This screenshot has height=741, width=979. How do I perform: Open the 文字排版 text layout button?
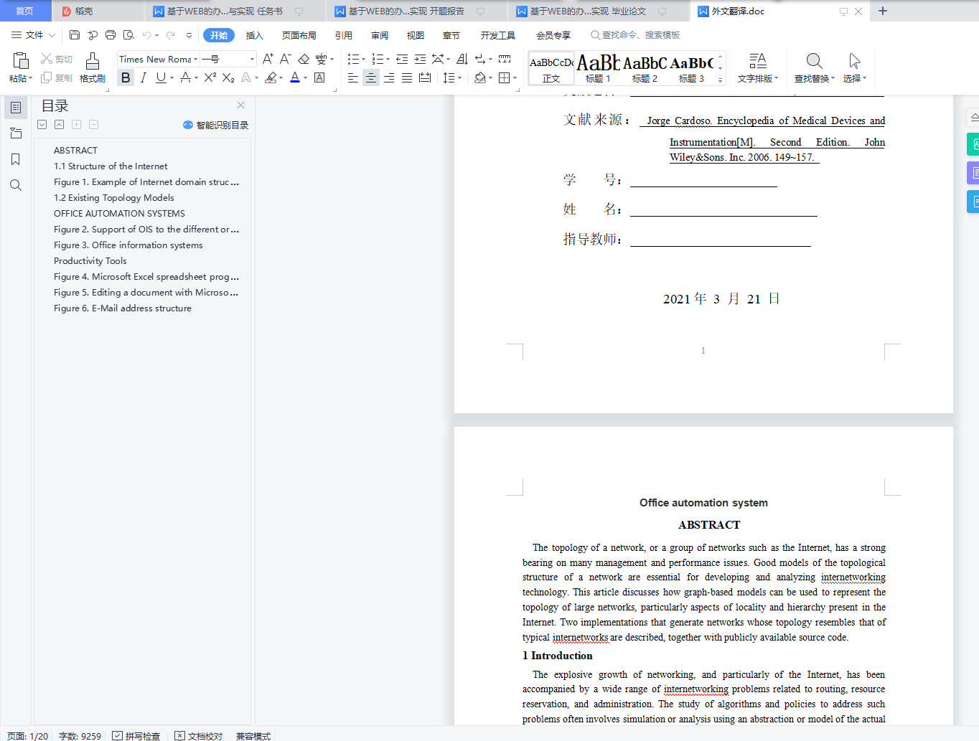[x=758, y=67]
